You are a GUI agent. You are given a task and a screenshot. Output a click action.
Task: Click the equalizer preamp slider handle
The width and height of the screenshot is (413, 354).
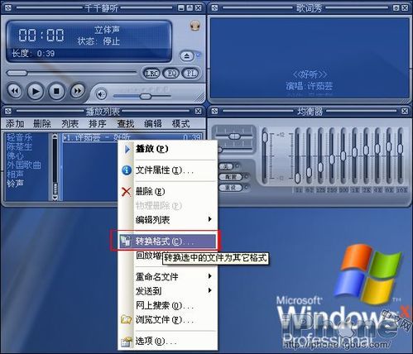(265, 136)
